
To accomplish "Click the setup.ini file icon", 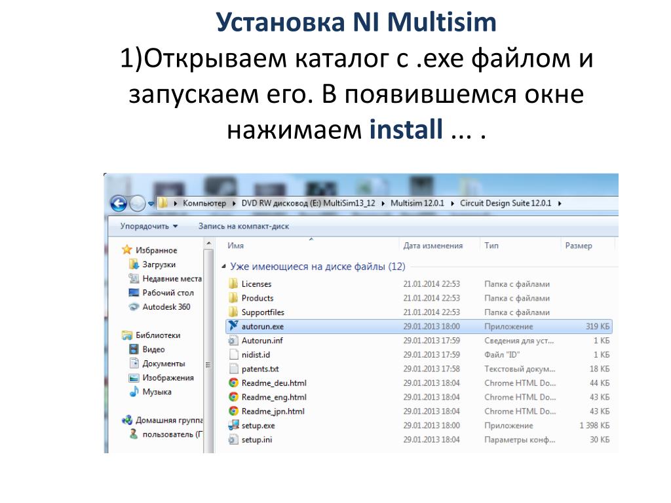I will click(x=233, y=439).
